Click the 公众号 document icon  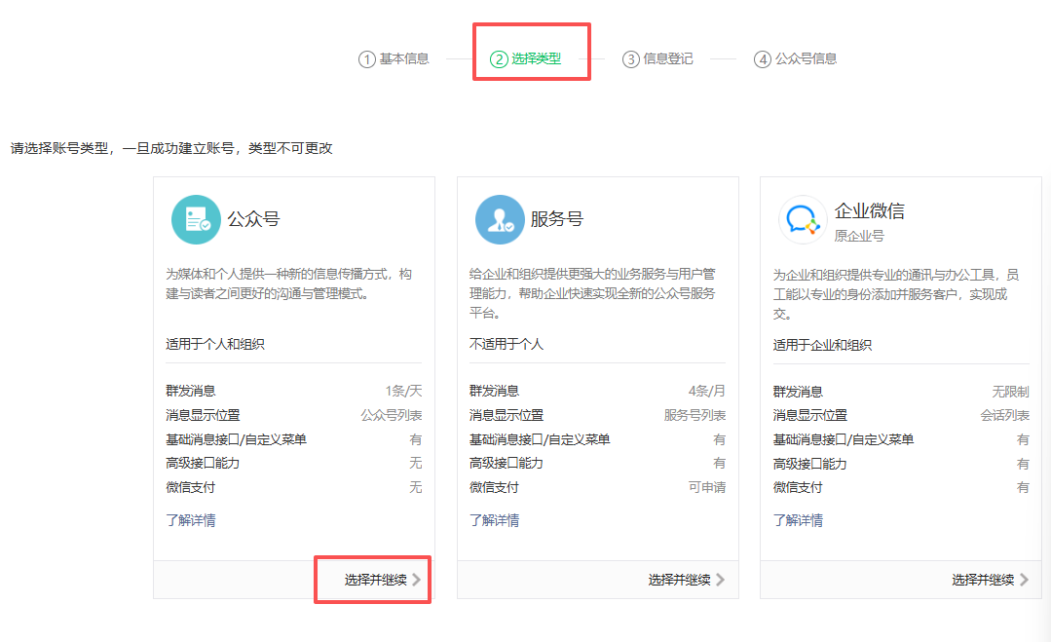coord(196,217)
